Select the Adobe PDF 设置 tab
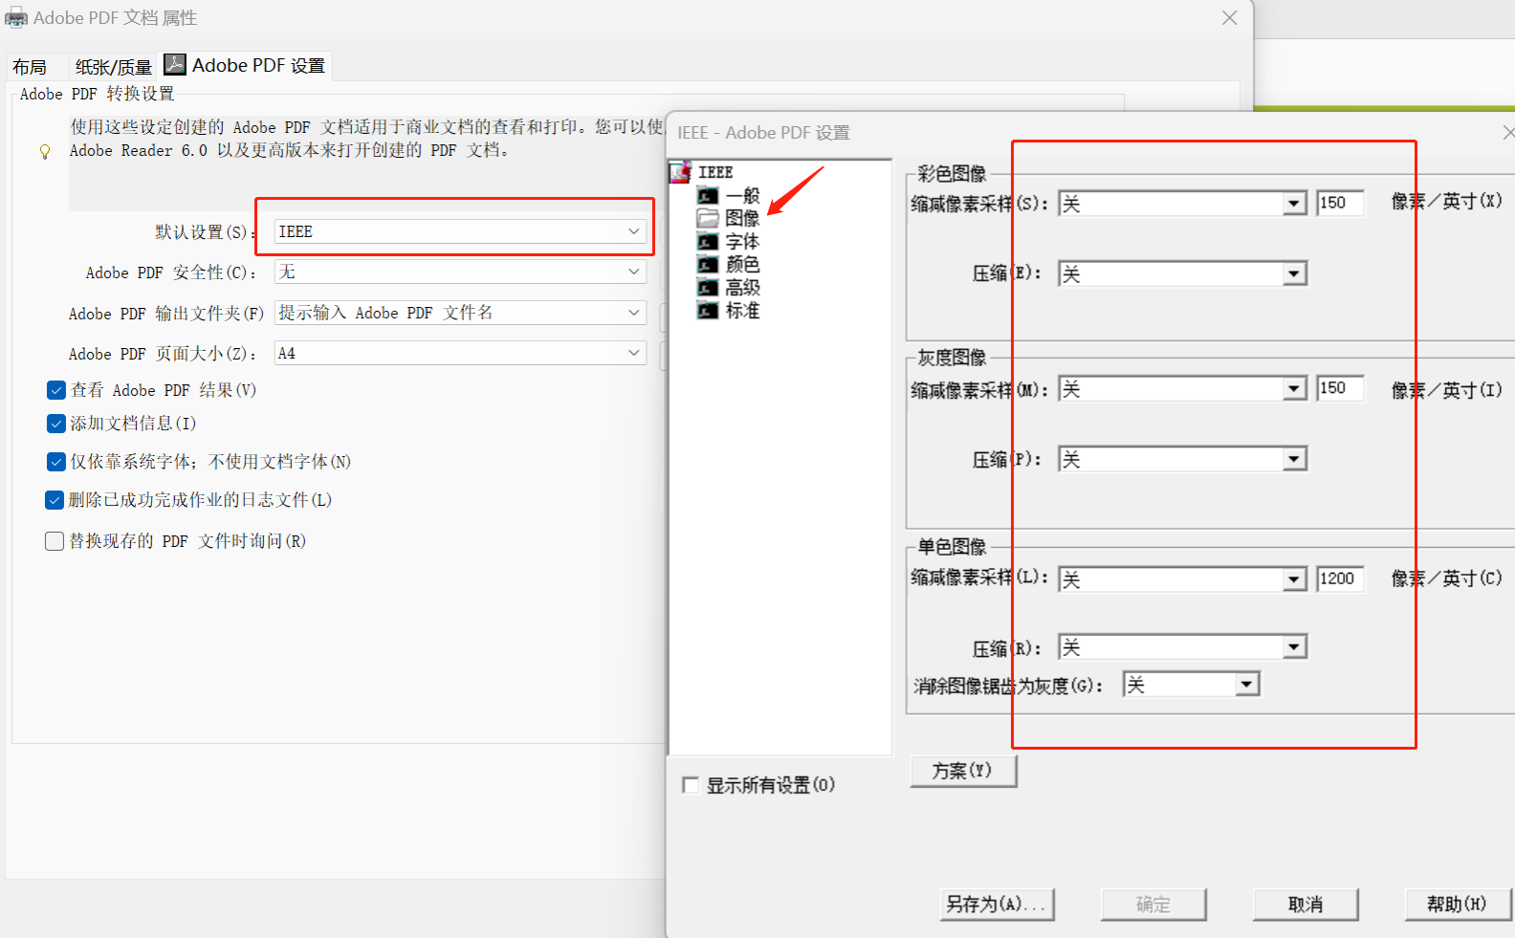1515x938 pixels. click(x=246, y=65)
